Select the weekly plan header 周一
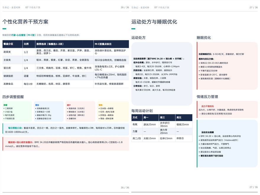260x195 pixels. tap(146, 117)
